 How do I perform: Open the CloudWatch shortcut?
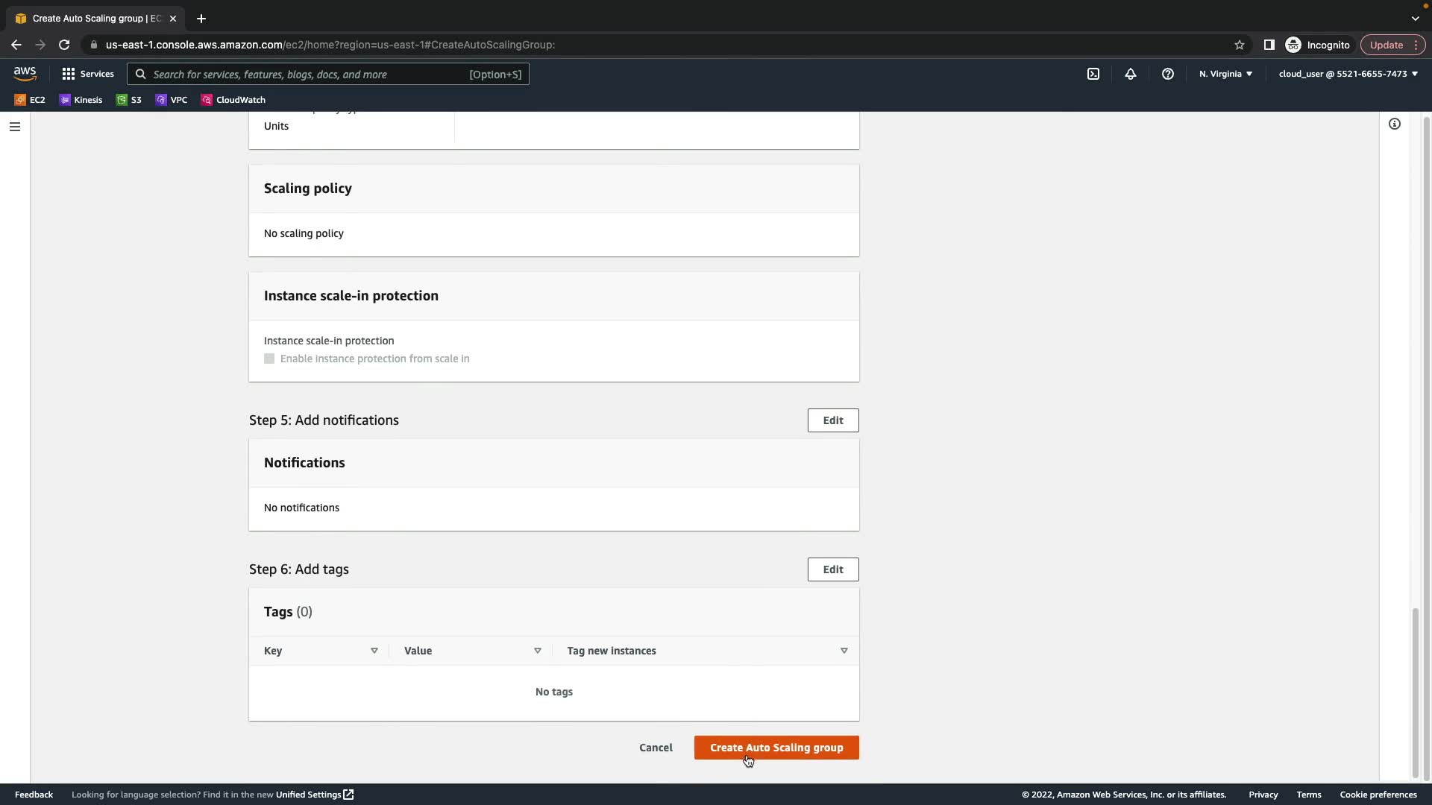click(233, 100)
